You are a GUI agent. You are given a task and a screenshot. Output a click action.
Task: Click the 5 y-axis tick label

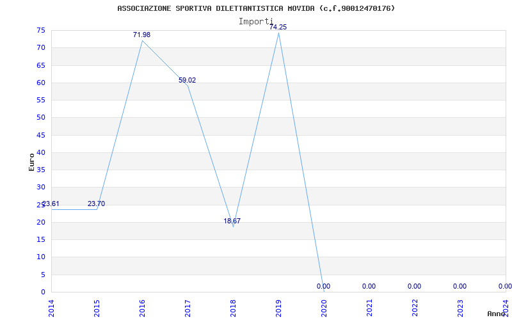(43, 275)
